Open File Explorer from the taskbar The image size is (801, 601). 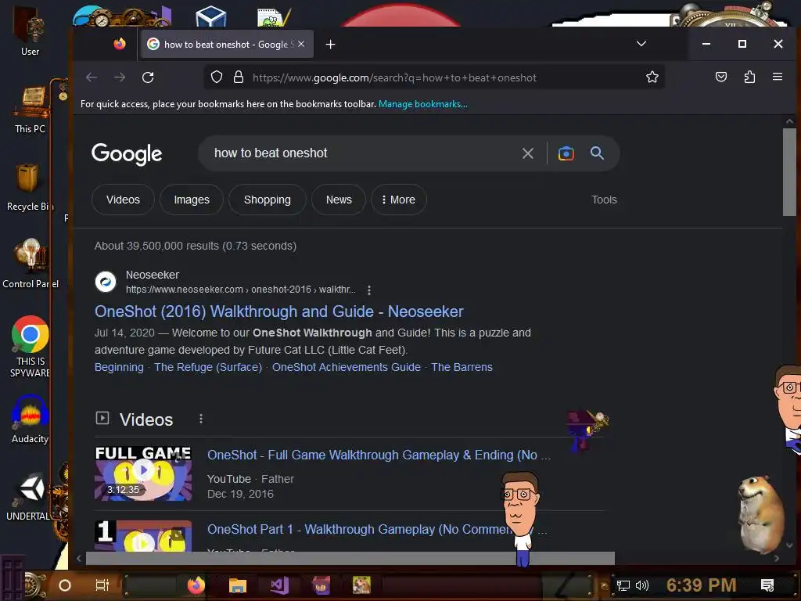pos(238,585)
